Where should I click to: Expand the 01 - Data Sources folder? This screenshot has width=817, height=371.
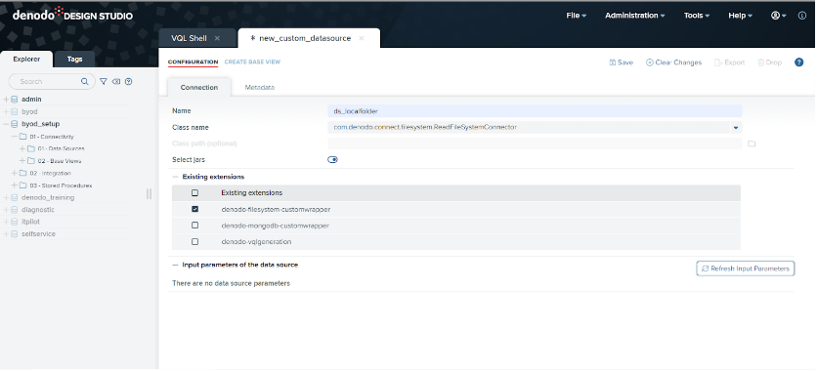pyautogui.click(x=22, y=148)
